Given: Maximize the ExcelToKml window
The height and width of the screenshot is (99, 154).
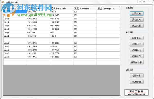Looking at the screenshot, I should (144, 2).
